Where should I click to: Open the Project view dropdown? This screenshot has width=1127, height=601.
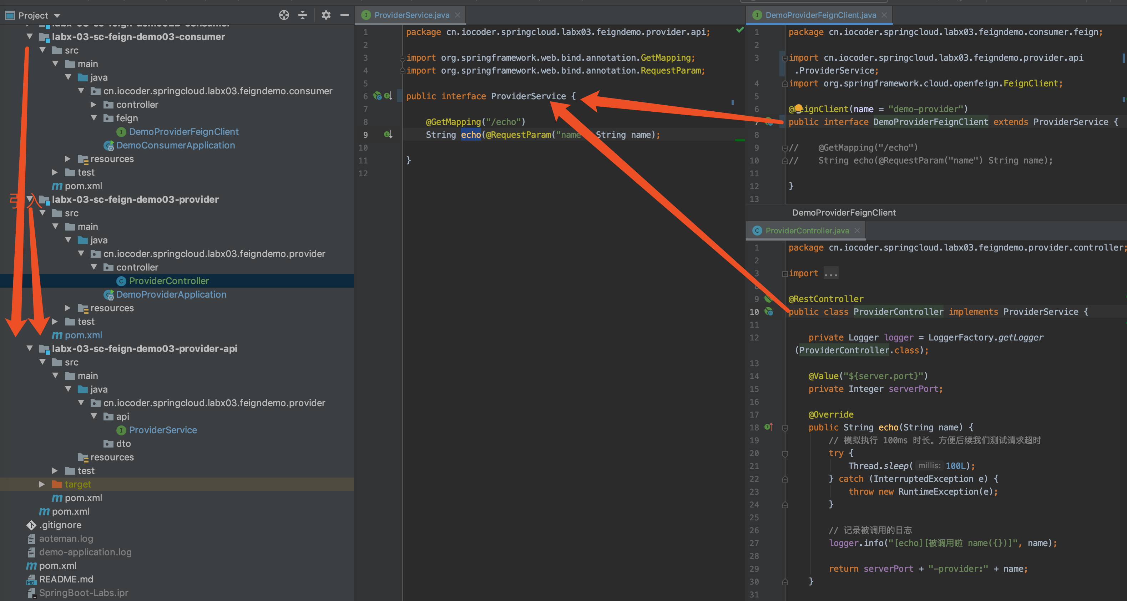[x=57, y=16]
